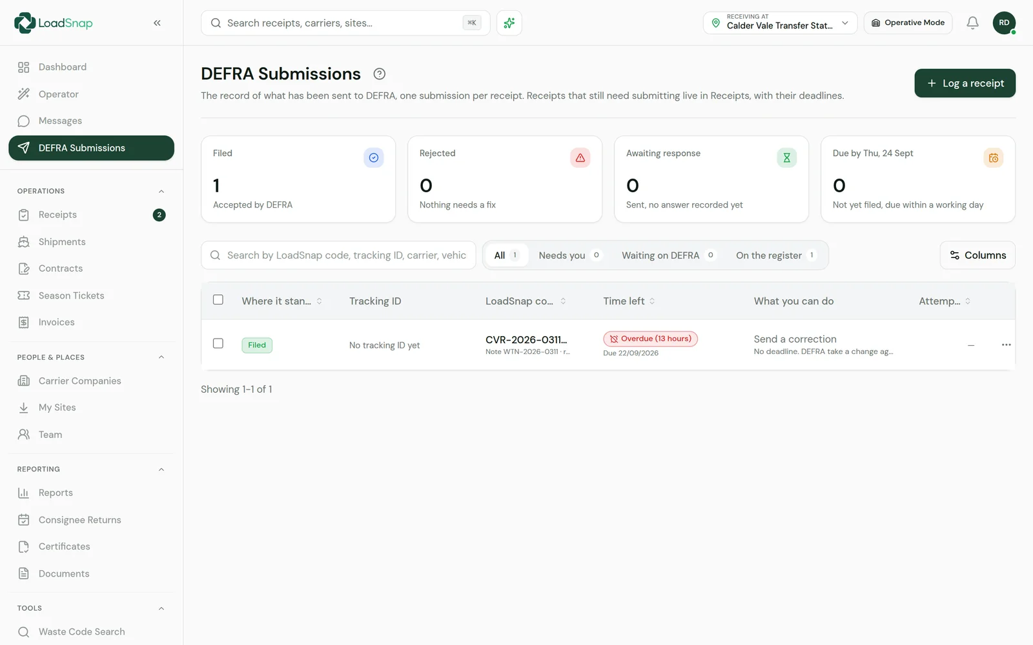Collapse the Reporting section

pos(161,470)
